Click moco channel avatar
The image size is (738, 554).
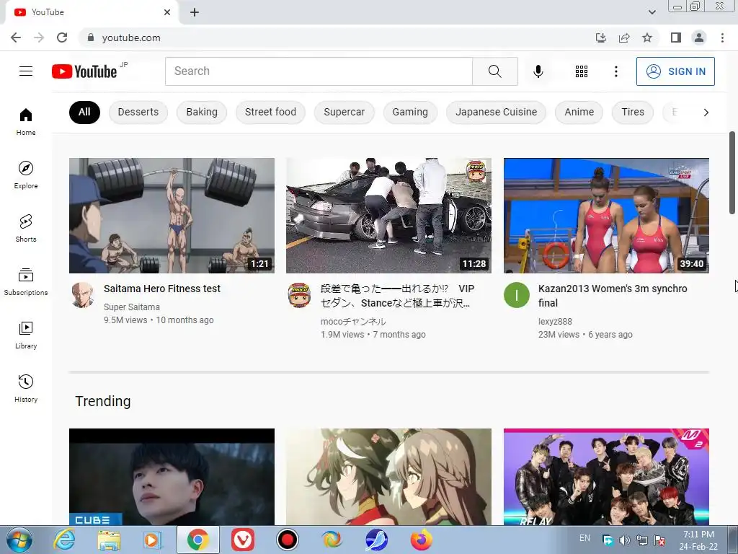299,295
